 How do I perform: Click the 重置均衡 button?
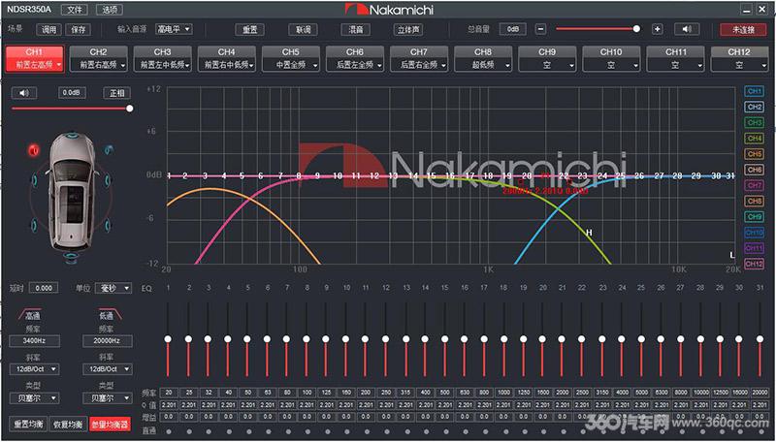pyautogui.click(x=29, y=425)
